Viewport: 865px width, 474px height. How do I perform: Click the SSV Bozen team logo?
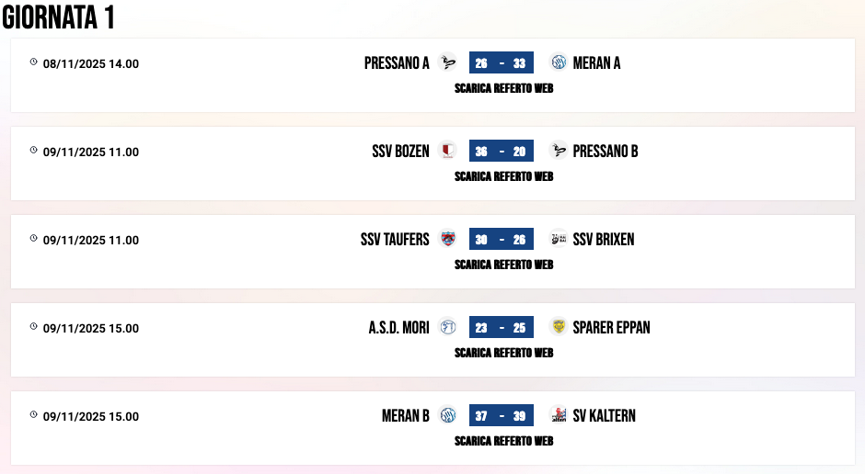(x=448, y=151)
